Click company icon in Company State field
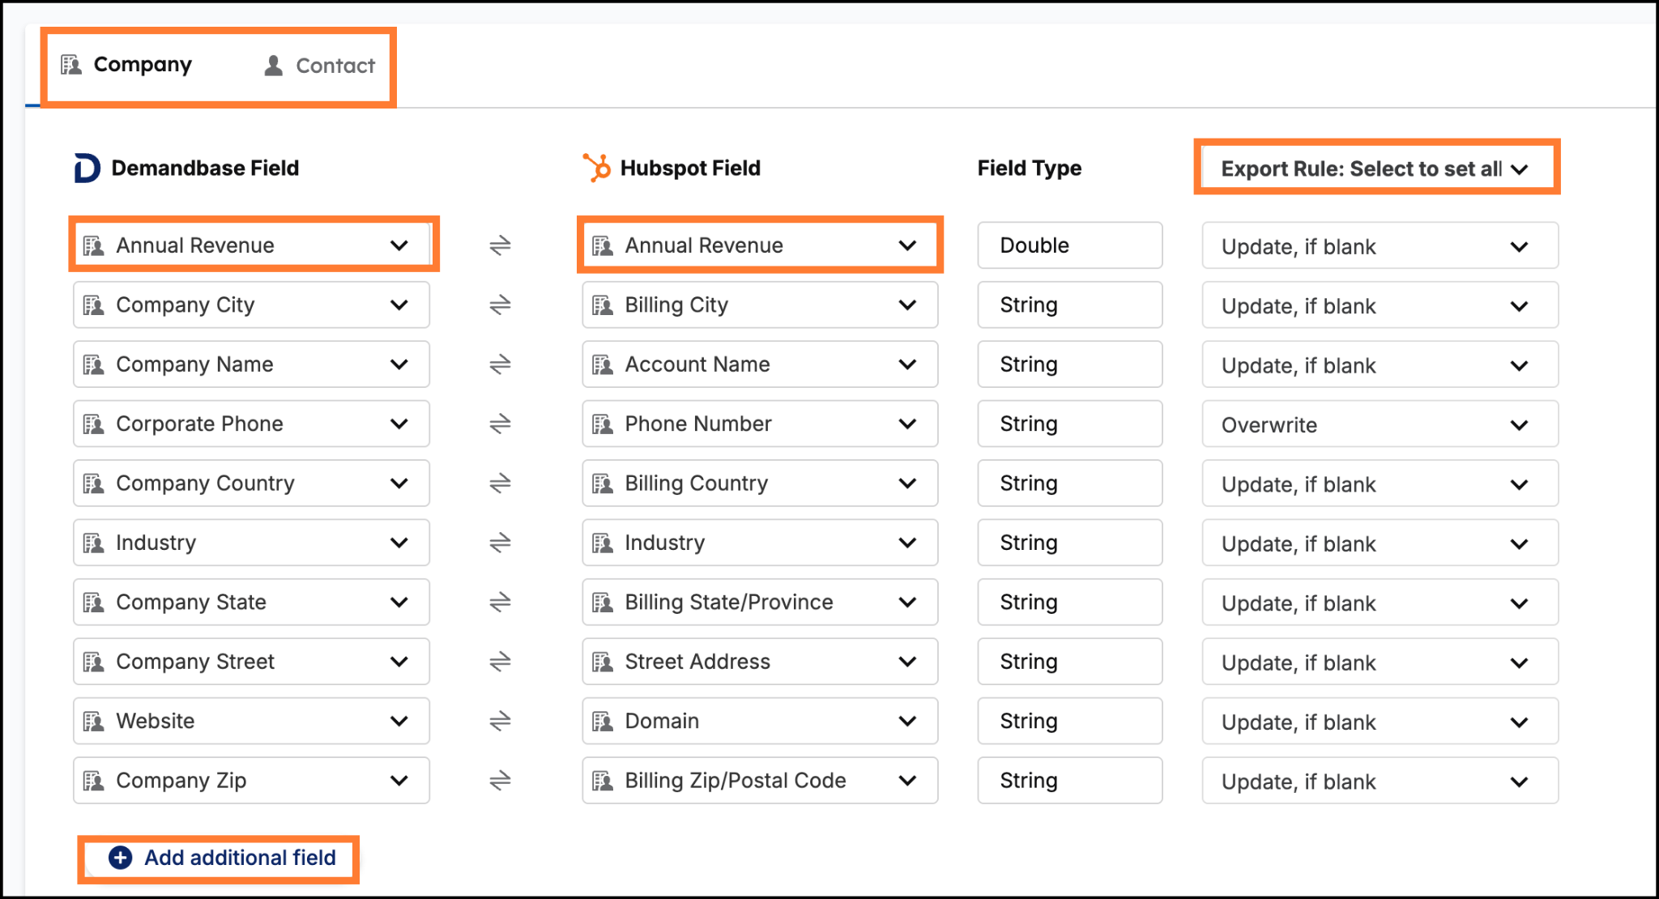The image size is (1659, 899). tap(94, 602)
